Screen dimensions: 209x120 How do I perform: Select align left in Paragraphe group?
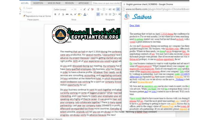[x=98, y=14]
